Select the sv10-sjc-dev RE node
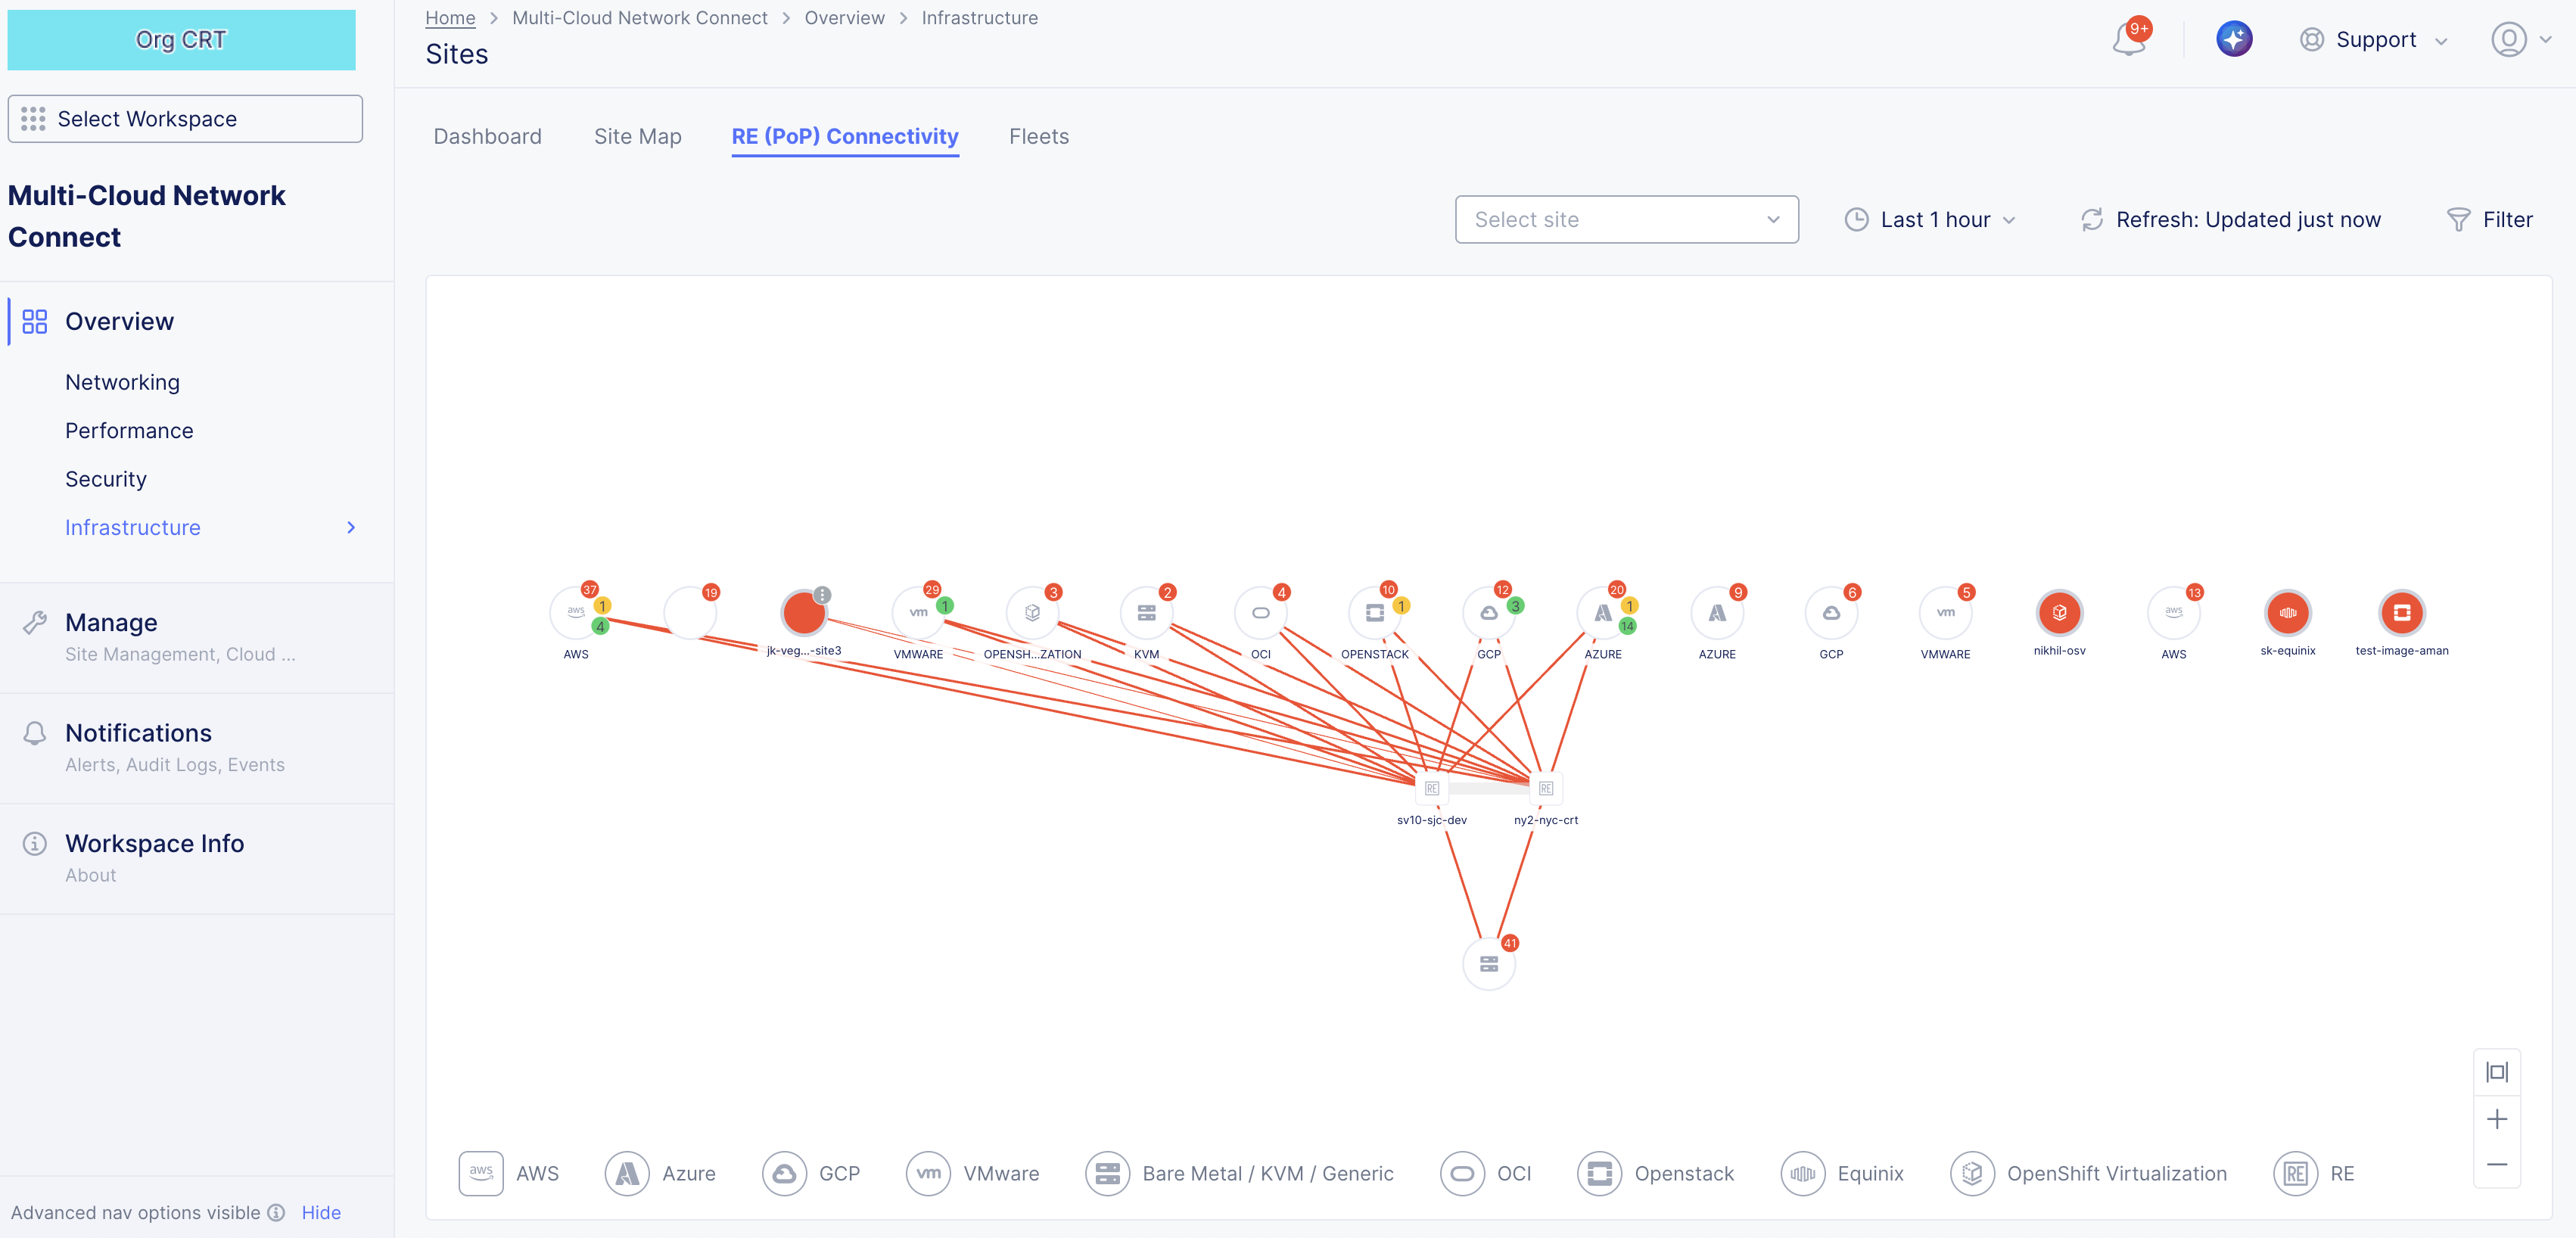Viewport: 2576px width, 1238px height. click(1431, 787)
